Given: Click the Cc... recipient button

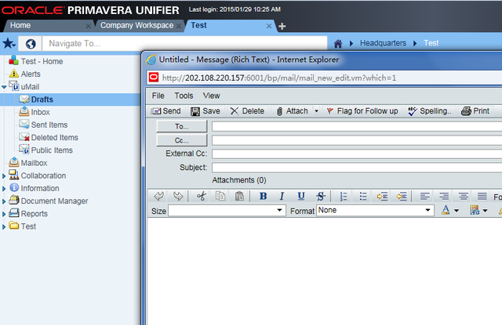Looking at the screenshot, I should [x=181, y=140].
